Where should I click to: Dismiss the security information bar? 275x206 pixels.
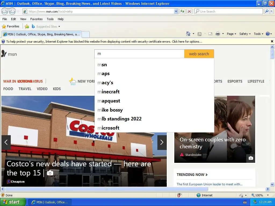[272, 41]
